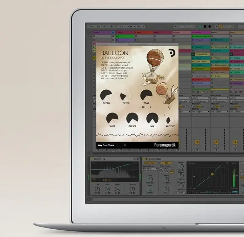This screenshot has width=244, height=237.
Task: Click the Record circle button in transport
Action: pyautogui.click(x=210, y=27)
